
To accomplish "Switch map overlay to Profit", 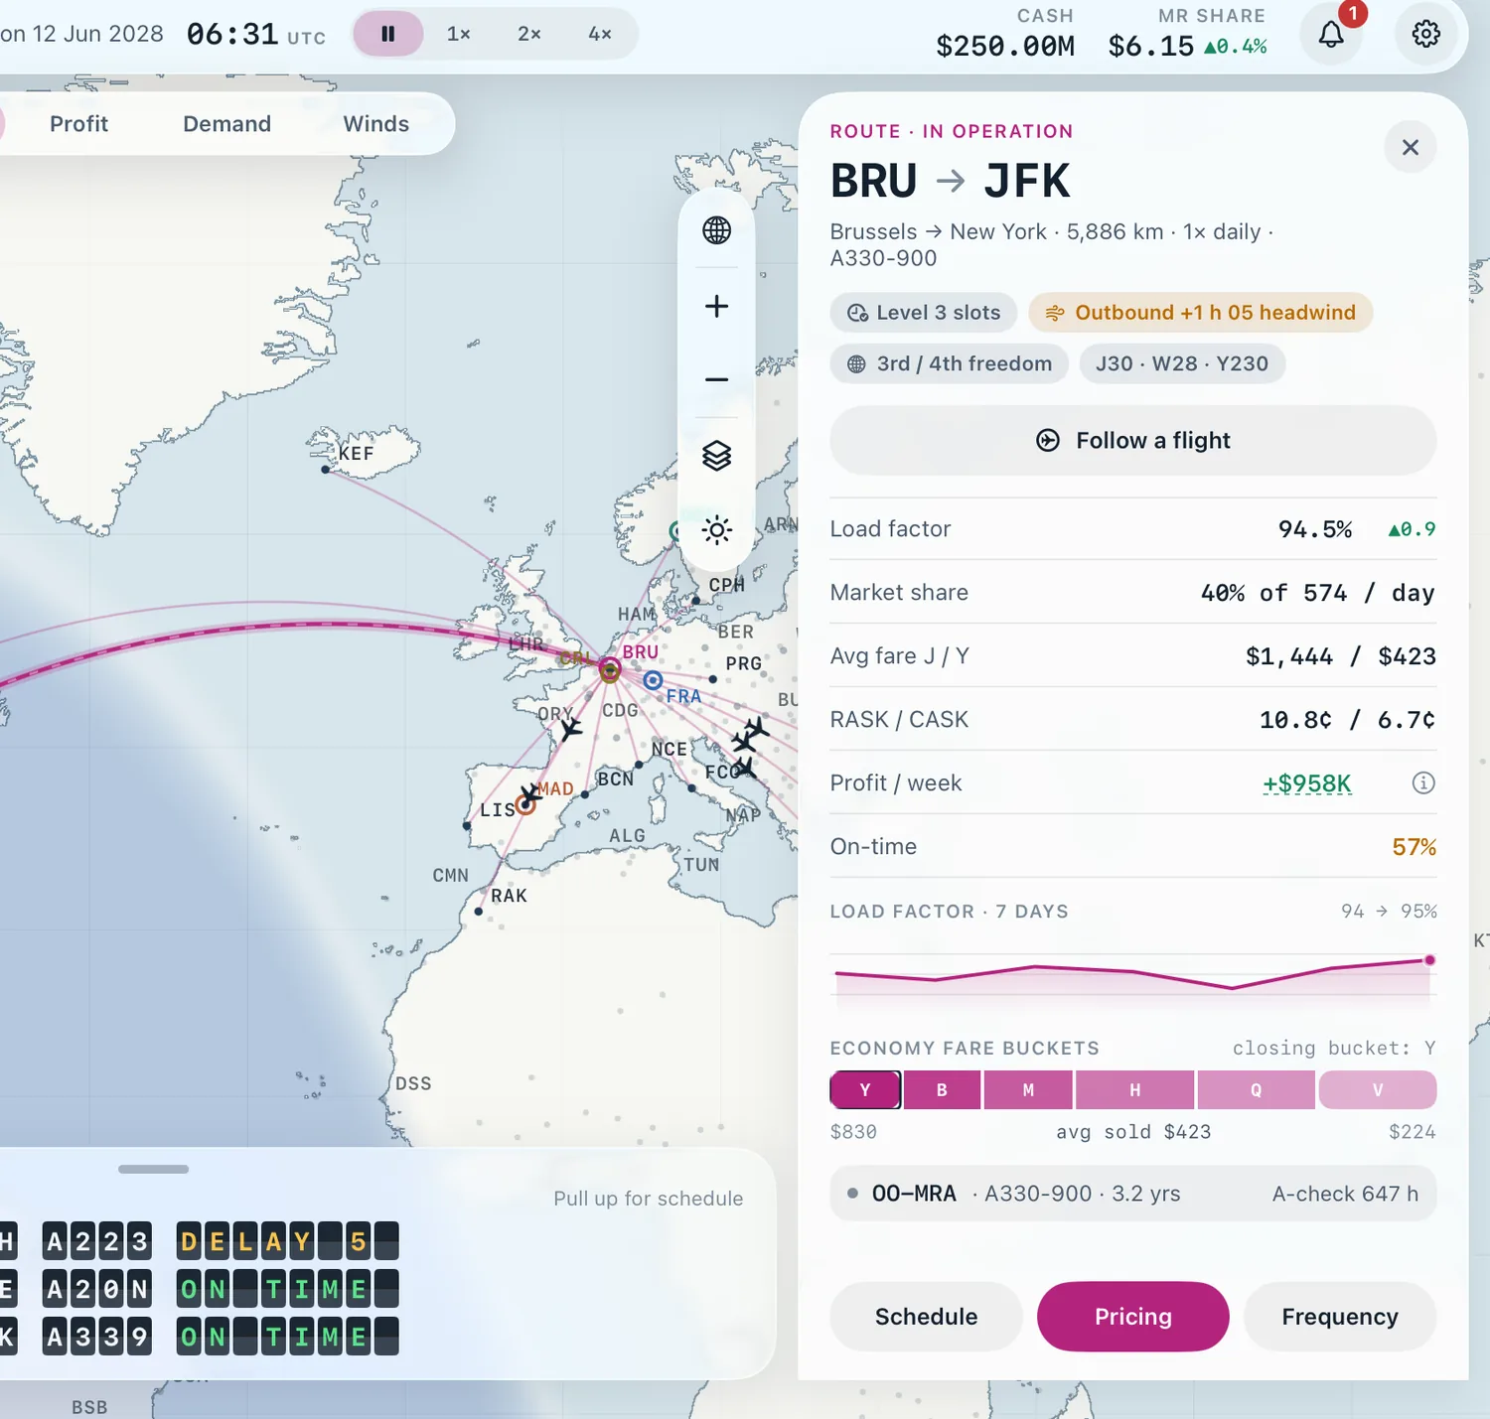I will point(78,124).
